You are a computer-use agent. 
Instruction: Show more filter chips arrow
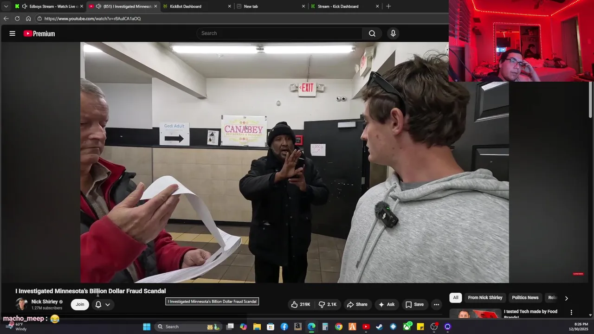click(566, 298)
